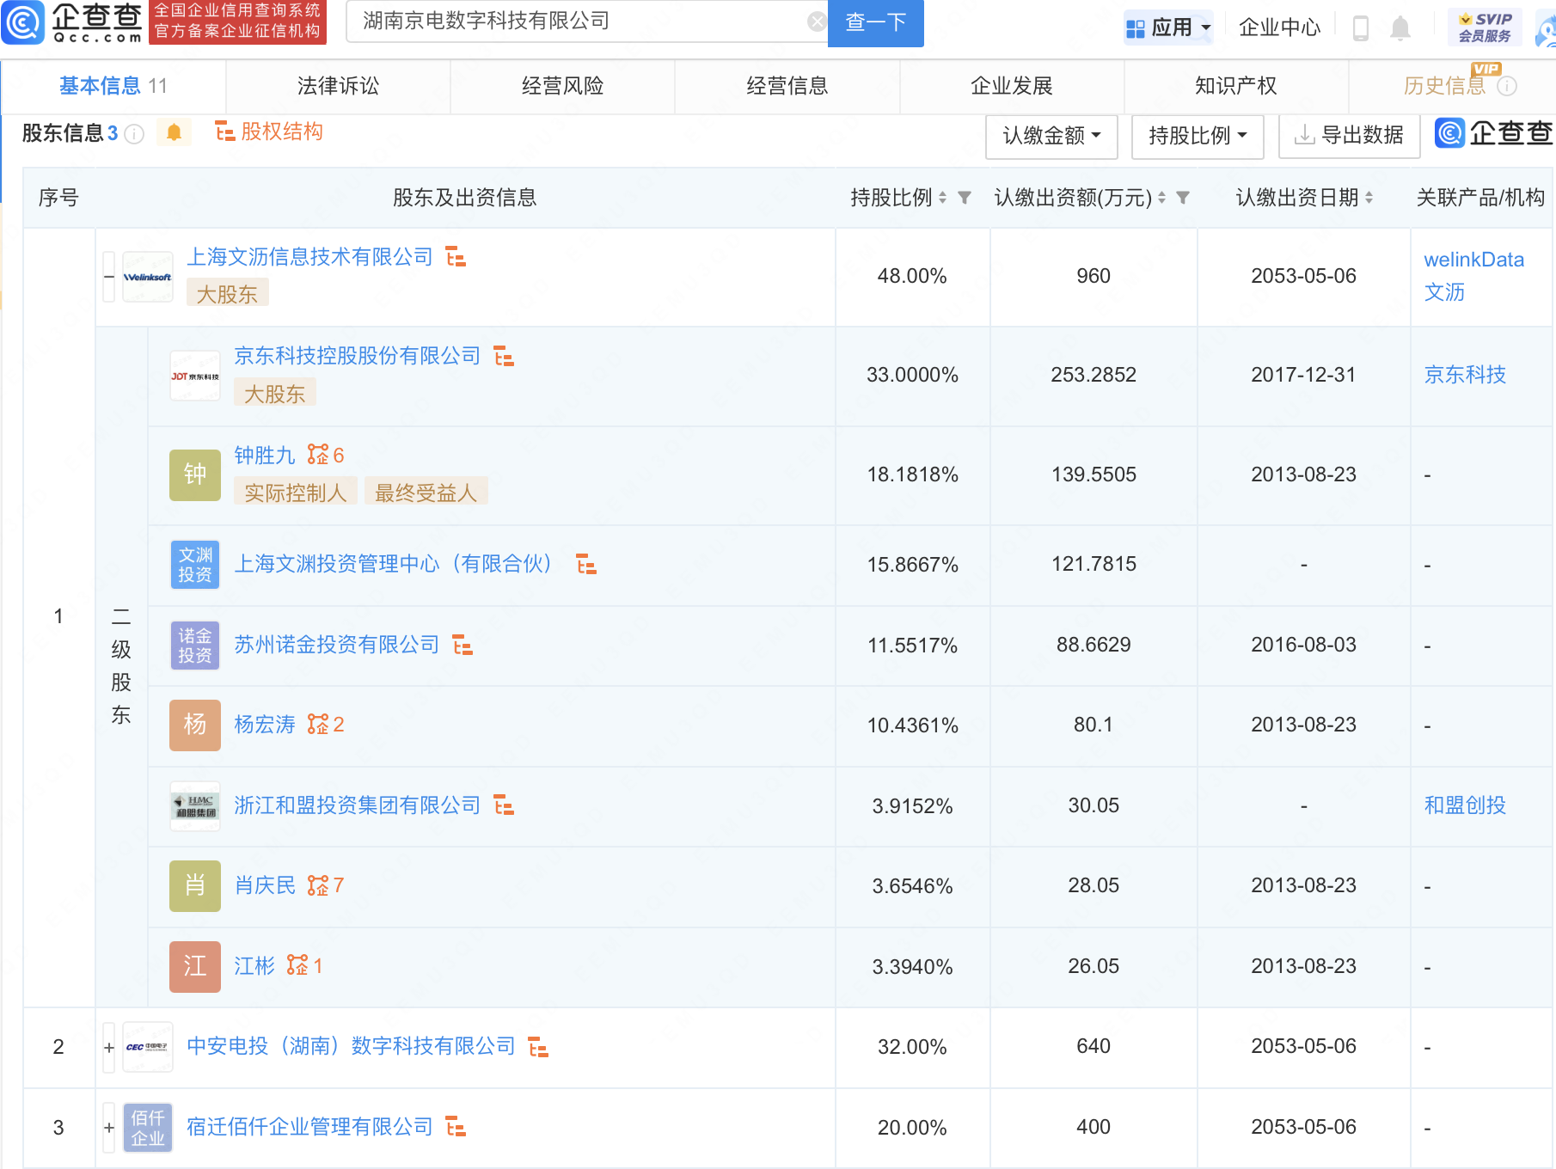Open 中安电投（湖南）数字科技有限公司 link

(351, 1047)
